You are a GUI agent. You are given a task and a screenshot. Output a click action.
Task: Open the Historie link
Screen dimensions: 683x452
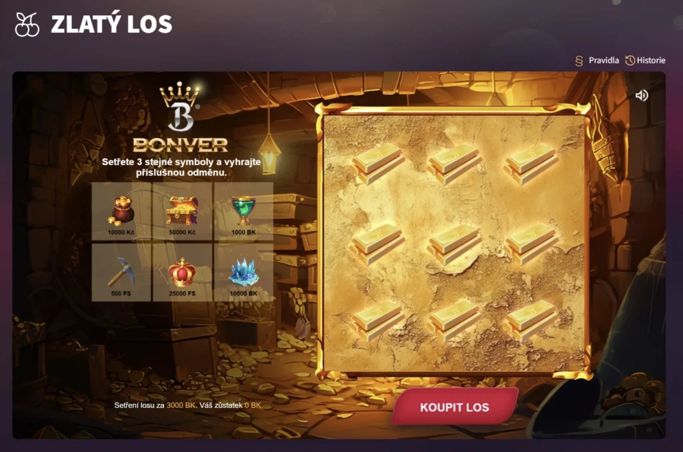click(x=646, y=61)
